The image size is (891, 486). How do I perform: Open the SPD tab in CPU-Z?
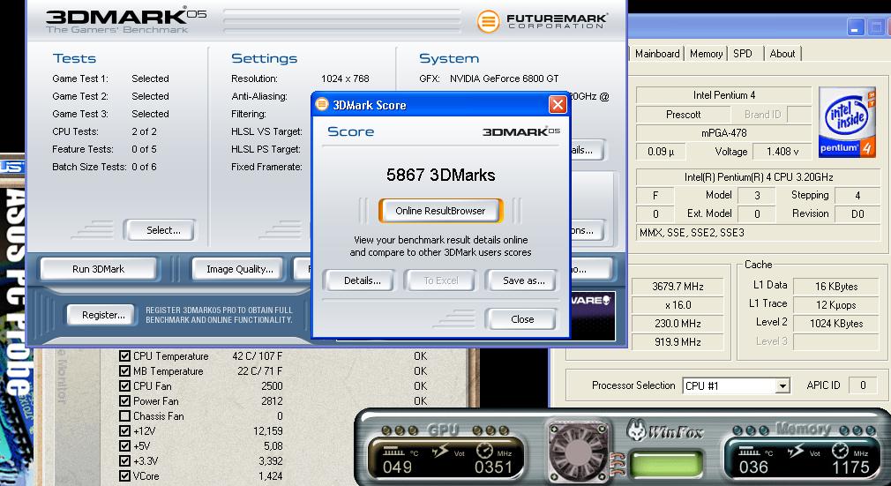pos(743,54)
